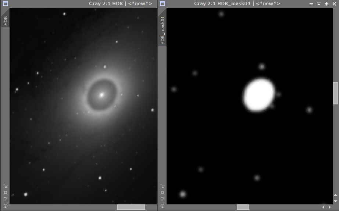Click the diagonal arrow icon in HDR_mask01 window

tap(163, 186)
